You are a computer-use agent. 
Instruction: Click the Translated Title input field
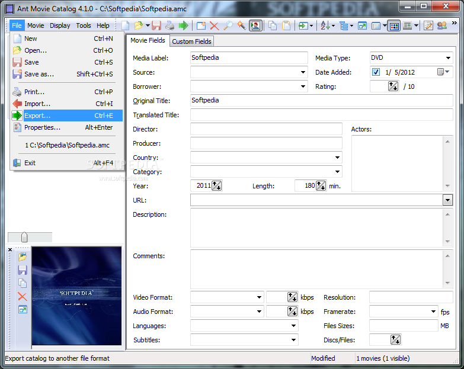pos(321,115)
